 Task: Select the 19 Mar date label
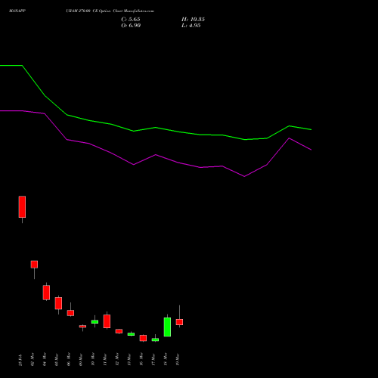tap(178, 359)
